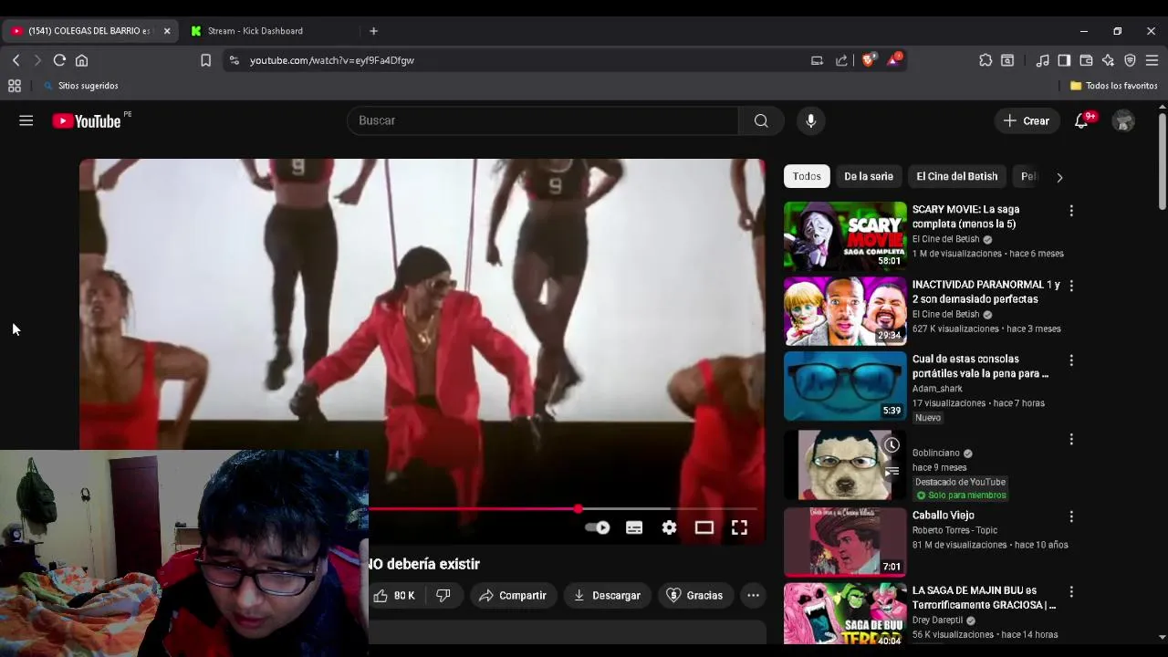This screenshot has height=657, width=1168.
Task: Select the El Cine del Betish chip
Action: coord(957,176)
